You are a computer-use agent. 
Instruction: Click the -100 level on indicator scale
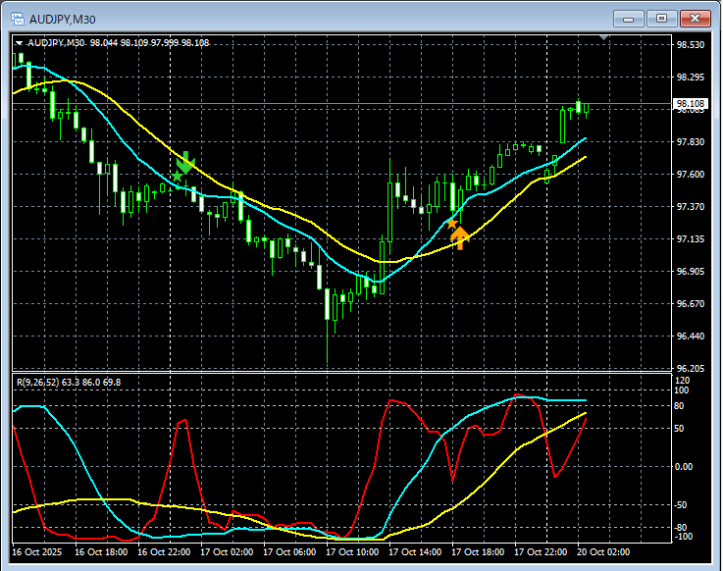(684, 537)
